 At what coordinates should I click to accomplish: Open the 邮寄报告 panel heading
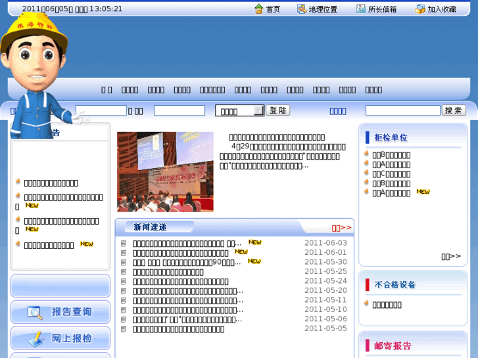393,346
